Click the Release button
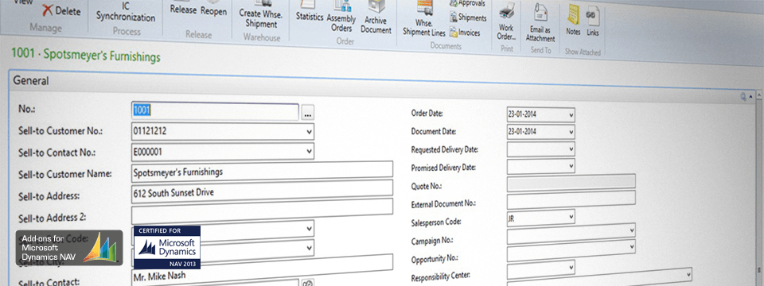 (183, 10)
